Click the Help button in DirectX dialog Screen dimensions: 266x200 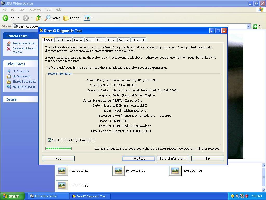click(58, 159)
